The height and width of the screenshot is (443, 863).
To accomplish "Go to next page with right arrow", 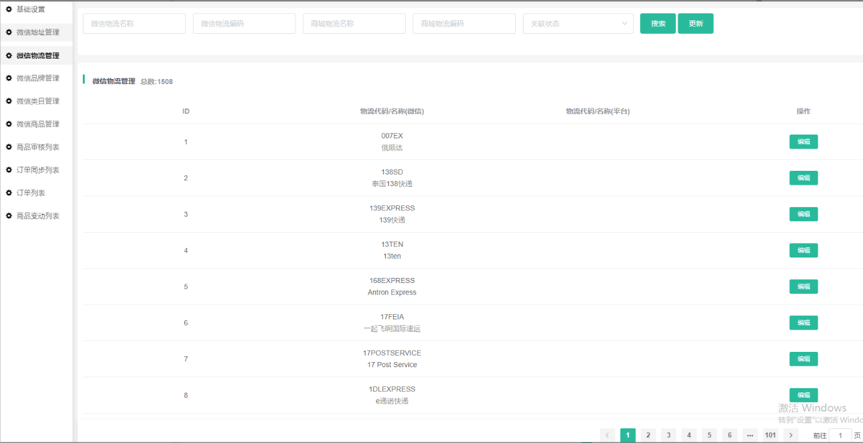I will [x=790, y=435].
